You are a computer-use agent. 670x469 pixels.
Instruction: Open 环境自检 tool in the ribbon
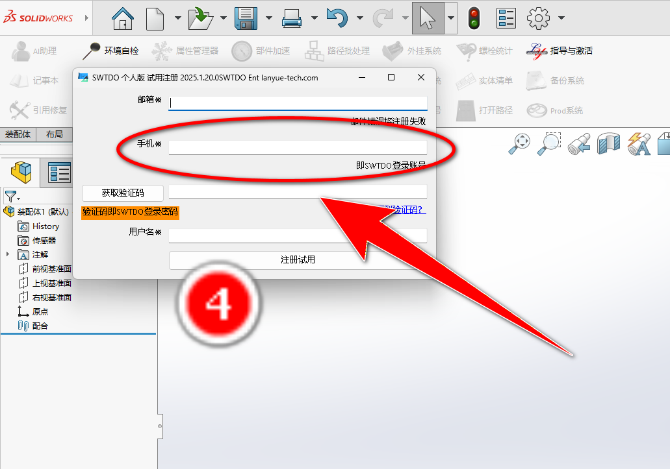coord(110,51)
